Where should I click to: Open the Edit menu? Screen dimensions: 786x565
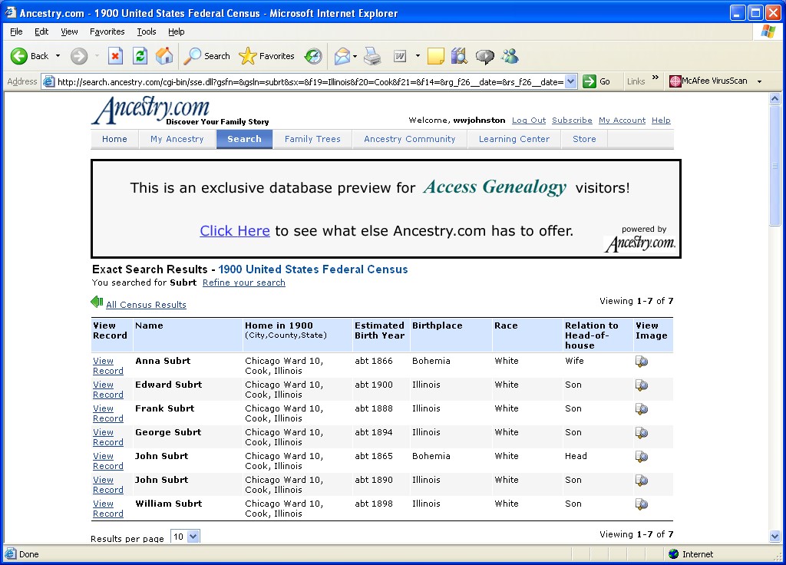(x=41, y=31)
